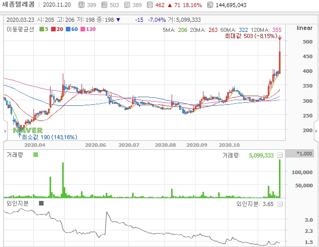
Task: Click the 2020.10 date axis label
Action: pos(229,145)
